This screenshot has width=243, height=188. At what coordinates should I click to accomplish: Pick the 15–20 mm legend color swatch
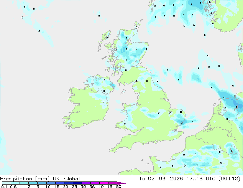[59, 183]
